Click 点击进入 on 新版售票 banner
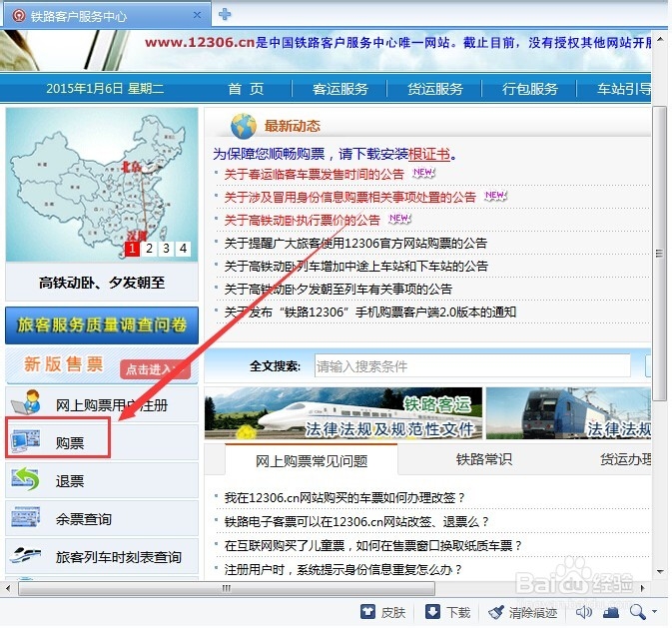Screen dimensions: 672x628 155,369
